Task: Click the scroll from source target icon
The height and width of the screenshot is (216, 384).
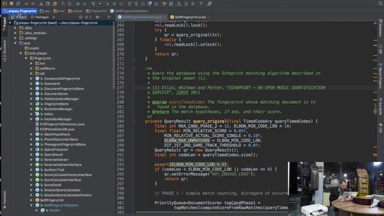Action: (x=81, y=17)
